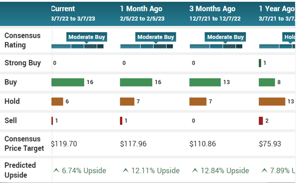Click the orange Hold bar showing 13

pos(272,102)
